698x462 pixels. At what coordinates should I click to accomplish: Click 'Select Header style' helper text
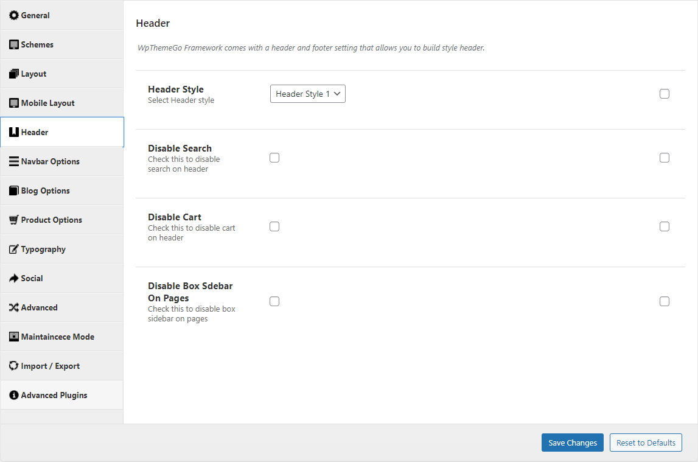[181, 100]
